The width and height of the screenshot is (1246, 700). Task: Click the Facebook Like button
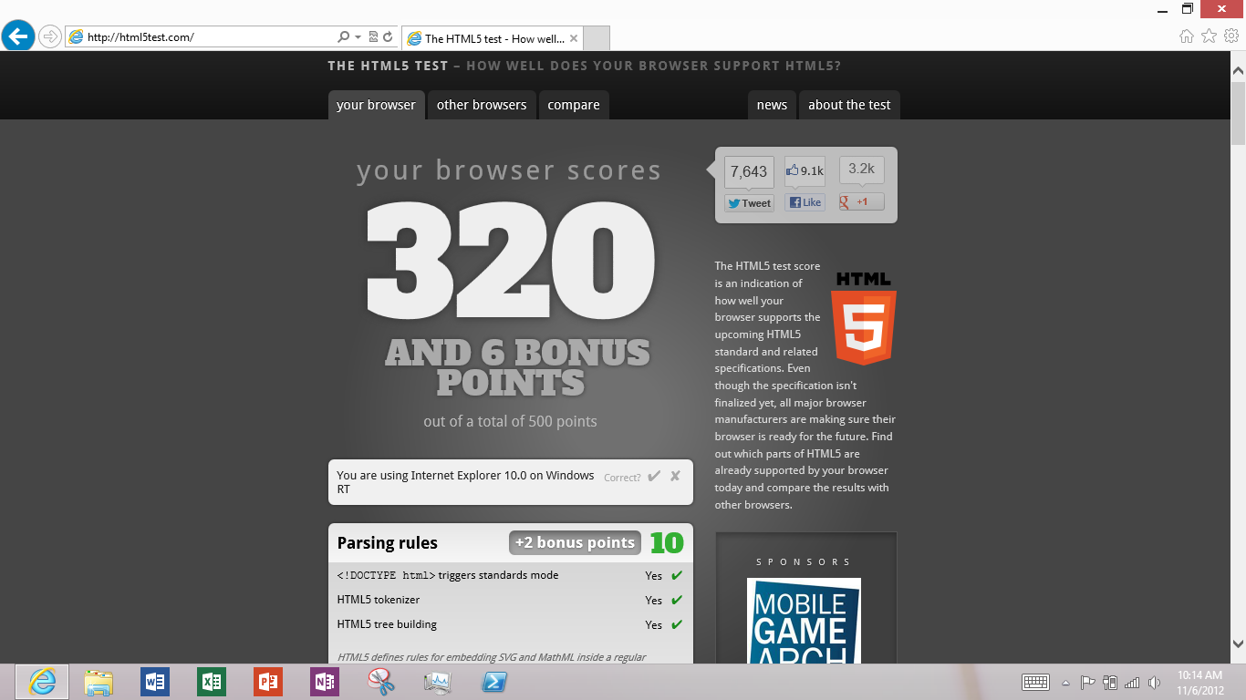point(805,202)
